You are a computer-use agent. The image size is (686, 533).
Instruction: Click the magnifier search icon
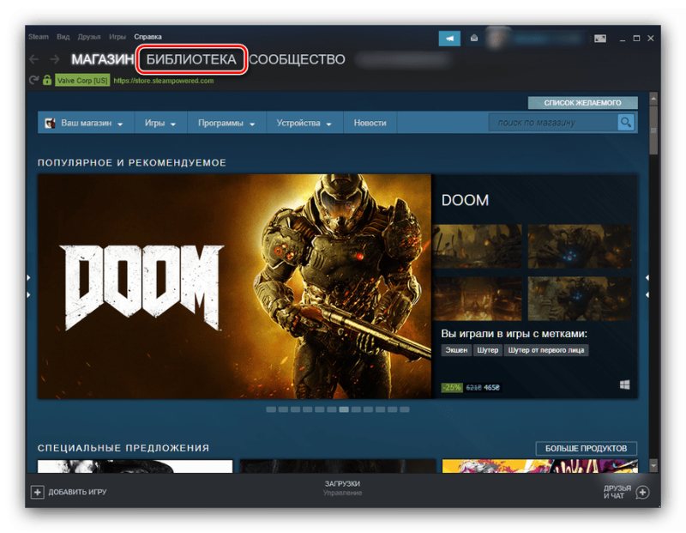[626, 122]
